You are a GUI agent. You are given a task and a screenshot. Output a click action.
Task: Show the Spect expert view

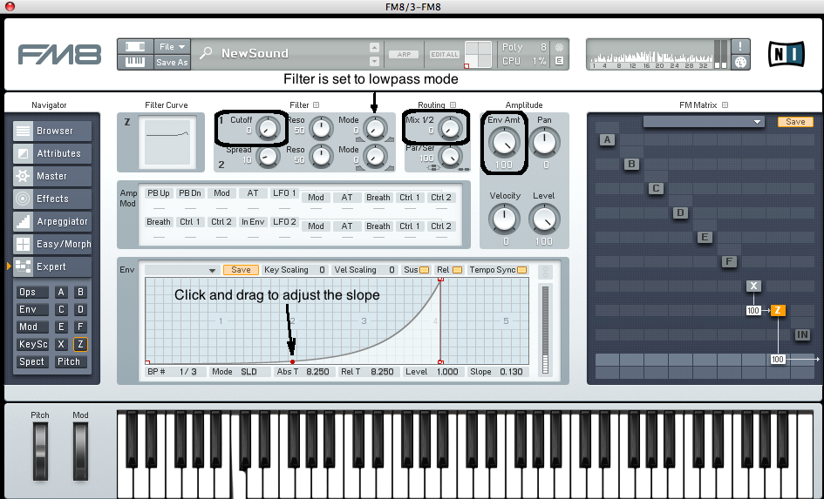tap(32, 361)
